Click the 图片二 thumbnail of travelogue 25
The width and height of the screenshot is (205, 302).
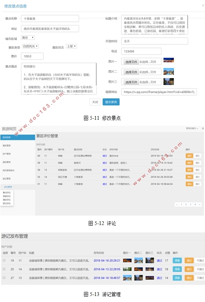click(x=138, y=269)
